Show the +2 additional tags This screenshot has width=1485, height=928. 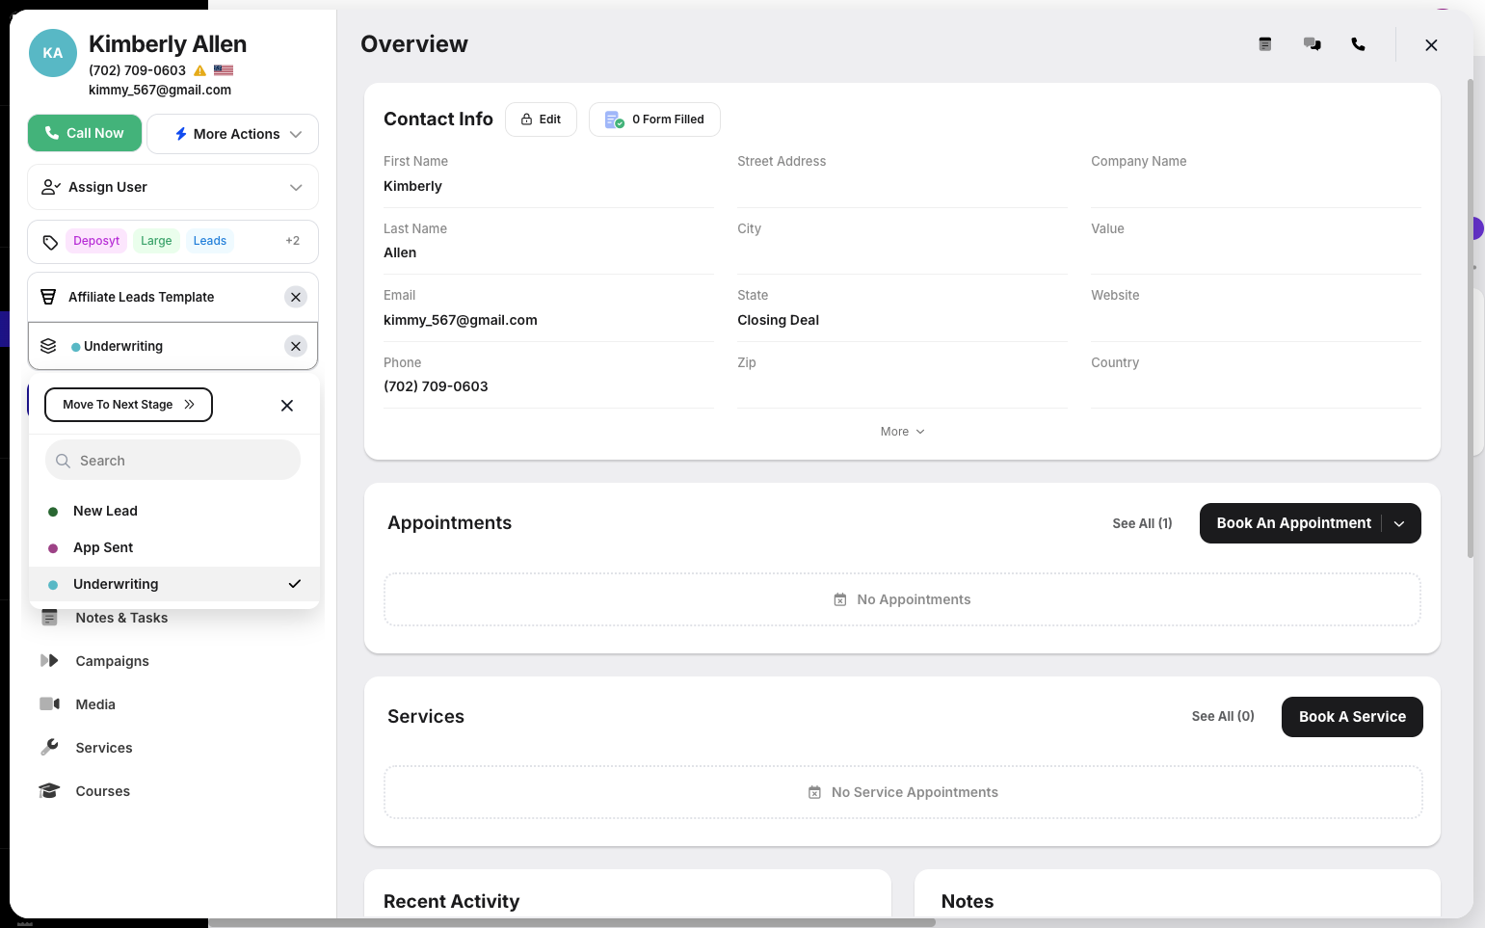point(292,241)
